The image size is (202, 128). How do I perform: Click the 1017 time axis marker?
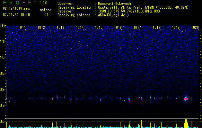137,28
